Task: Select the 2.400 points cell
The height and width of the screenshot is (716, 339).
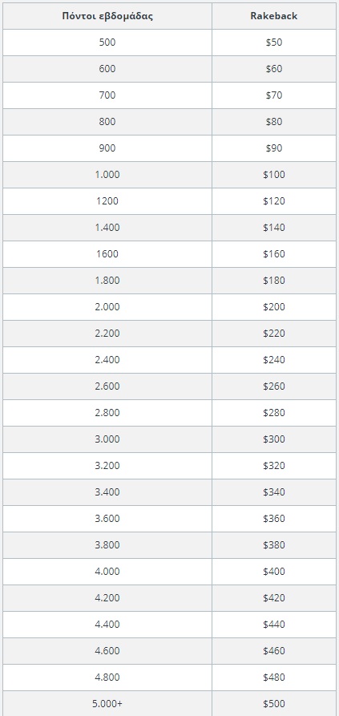Action: [107, 360]
